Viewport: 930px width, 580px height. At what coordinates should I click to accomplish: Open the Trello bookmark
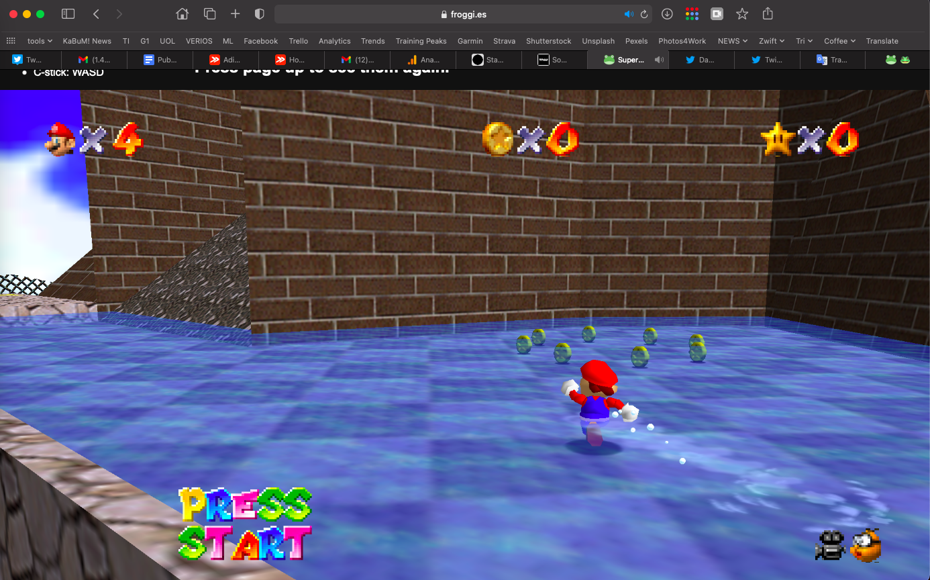pos(299,41)
